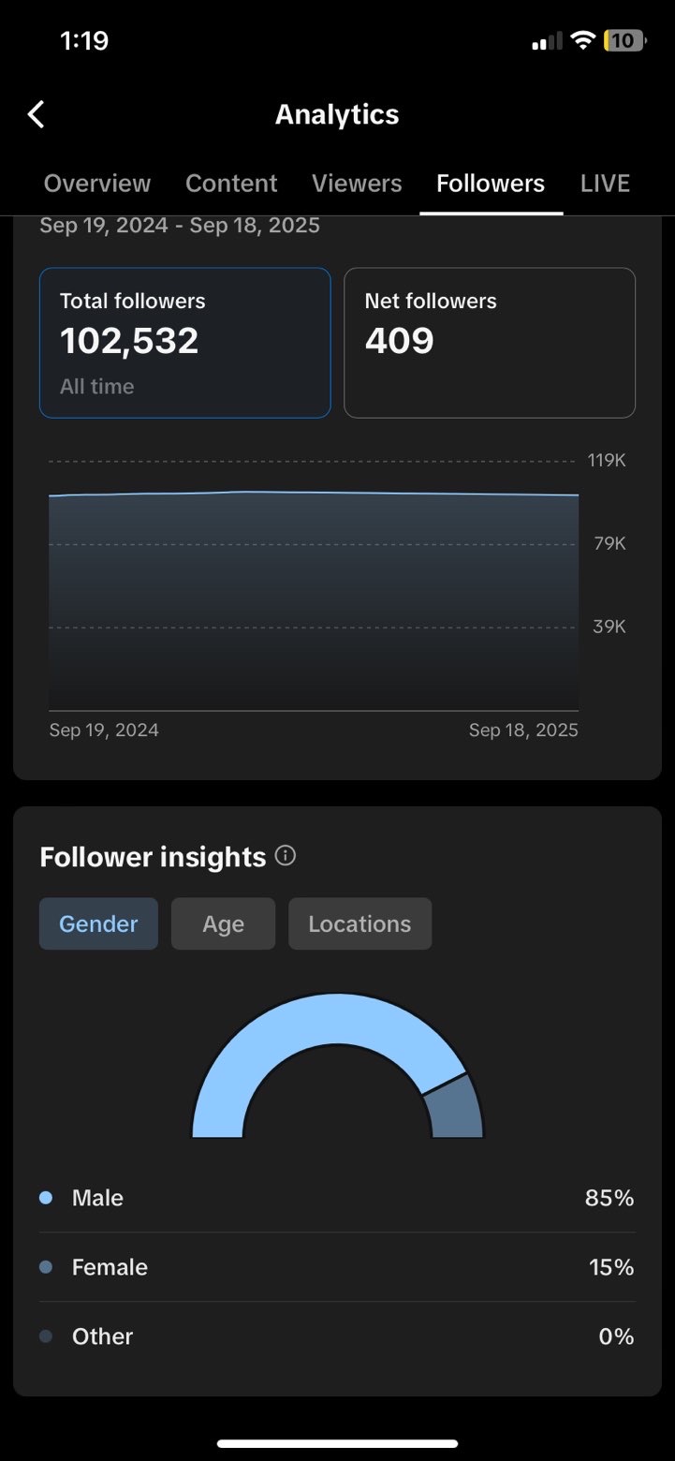Tap the Wi-Fi icon in status bar
This screenshot has height=1461, width=675.
[x=583, y=40]
